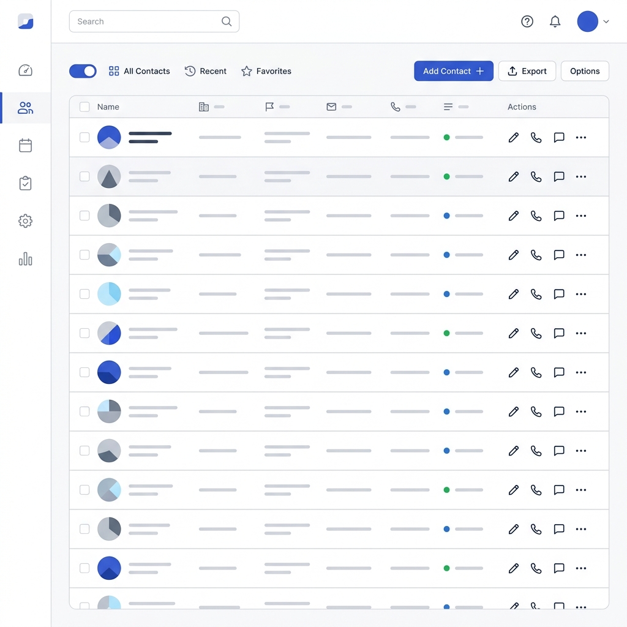Open notifications bell icon
This screenshot has height=627, width=627.
555,21
